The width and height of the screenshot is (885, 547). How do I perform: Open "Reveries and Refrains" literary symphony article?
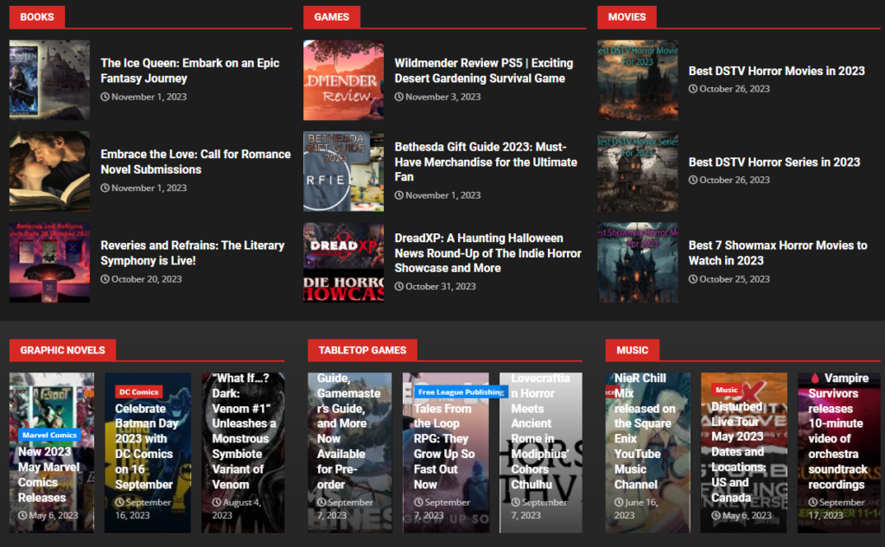click(193, 253)
